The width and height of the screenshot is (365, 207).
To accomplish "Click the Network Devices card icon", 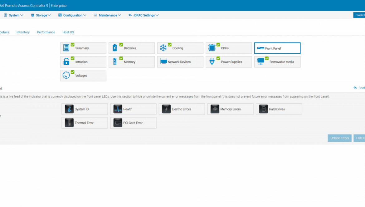I will (x=163, y=62).
